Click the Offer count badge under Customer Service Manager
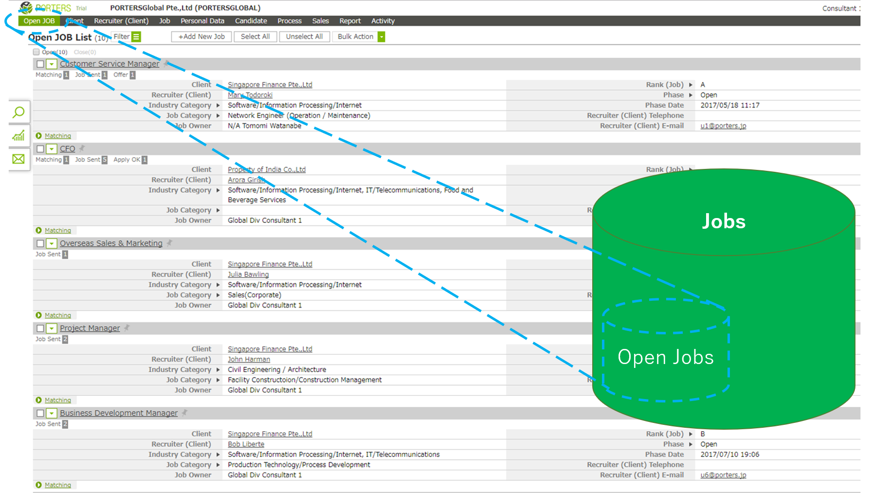The image size is (873, 493). pyautogui.click(x=132, y=75)
